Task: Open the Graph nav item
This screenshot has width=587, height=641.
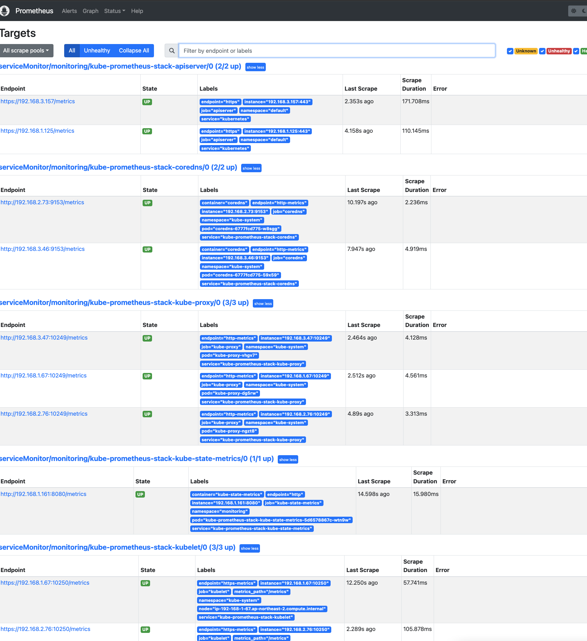Action: click(90, 11)
